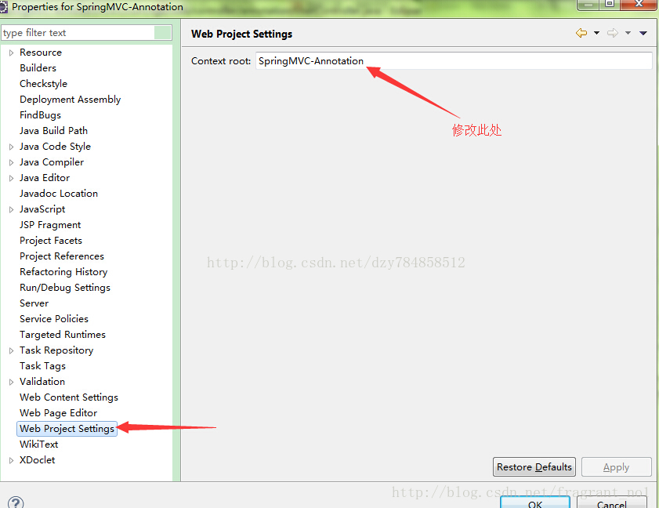This screenshot has width=659, height=508.
Task: Click the forward navigation arrow icon
Action: point(613,33)
